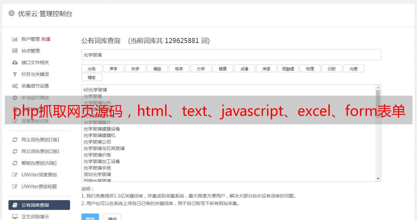Focus the keyword search box containing 光学玻璃
Viewport: 417px width, 220px height.
pyautogui.click(x=231, y=55)
